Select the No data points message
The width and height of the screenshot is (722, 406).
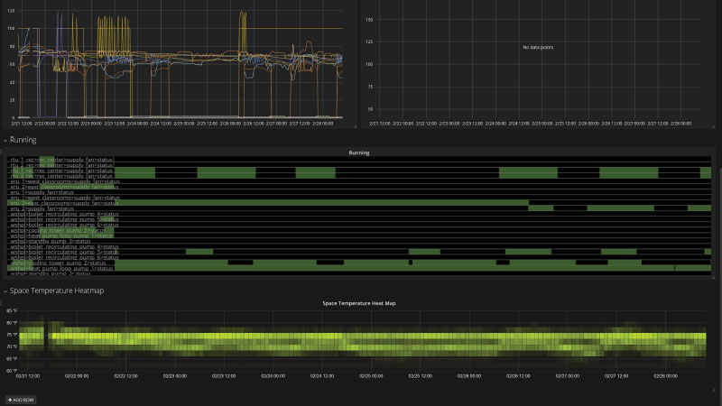tap(538, 48)
